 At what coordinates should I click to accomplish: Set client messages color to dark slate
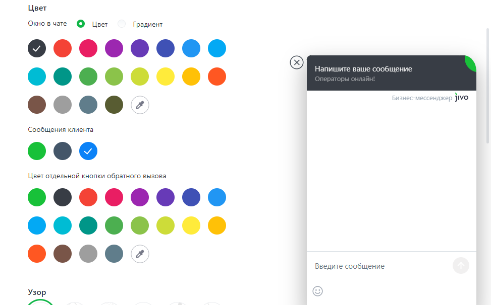(63, 151)
